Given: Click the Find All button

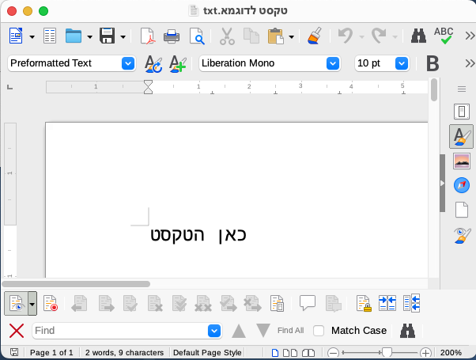Looking at the screenshot, I should pos(290,331).
